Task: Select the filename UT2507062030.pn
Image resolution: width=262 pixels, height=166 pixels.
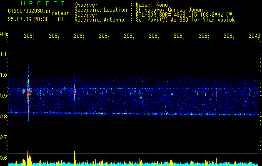Action: point(30,11)
